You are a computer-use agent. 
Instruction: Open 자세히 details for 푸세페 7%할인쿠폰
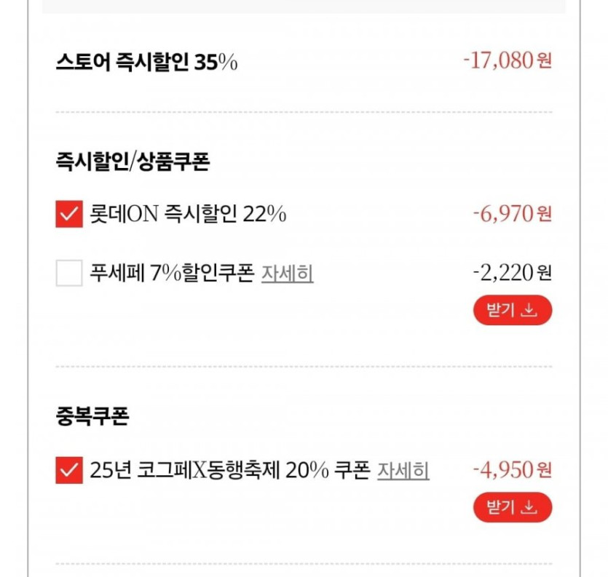[x=287, y=274]
